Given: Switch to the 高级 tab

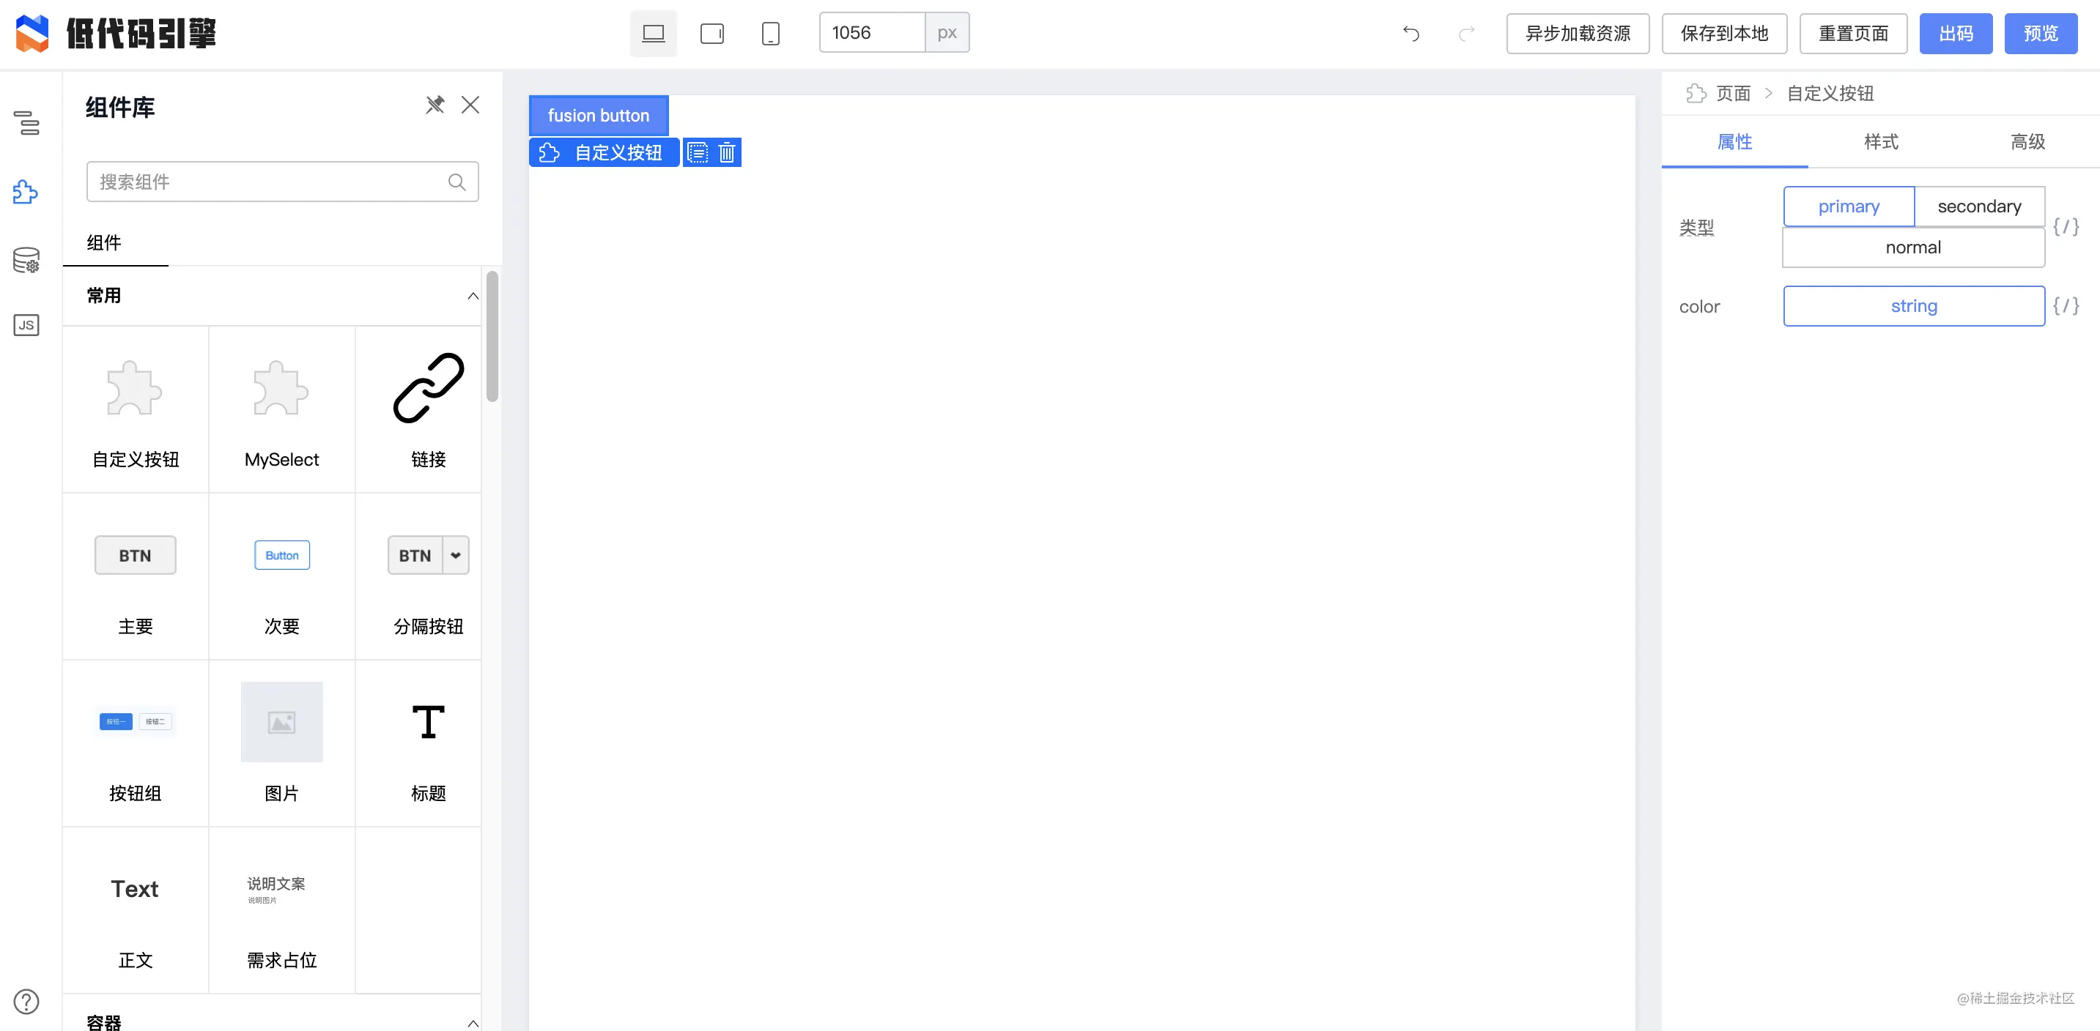Looking at the screenshot, I should [x=2027, y=142].
